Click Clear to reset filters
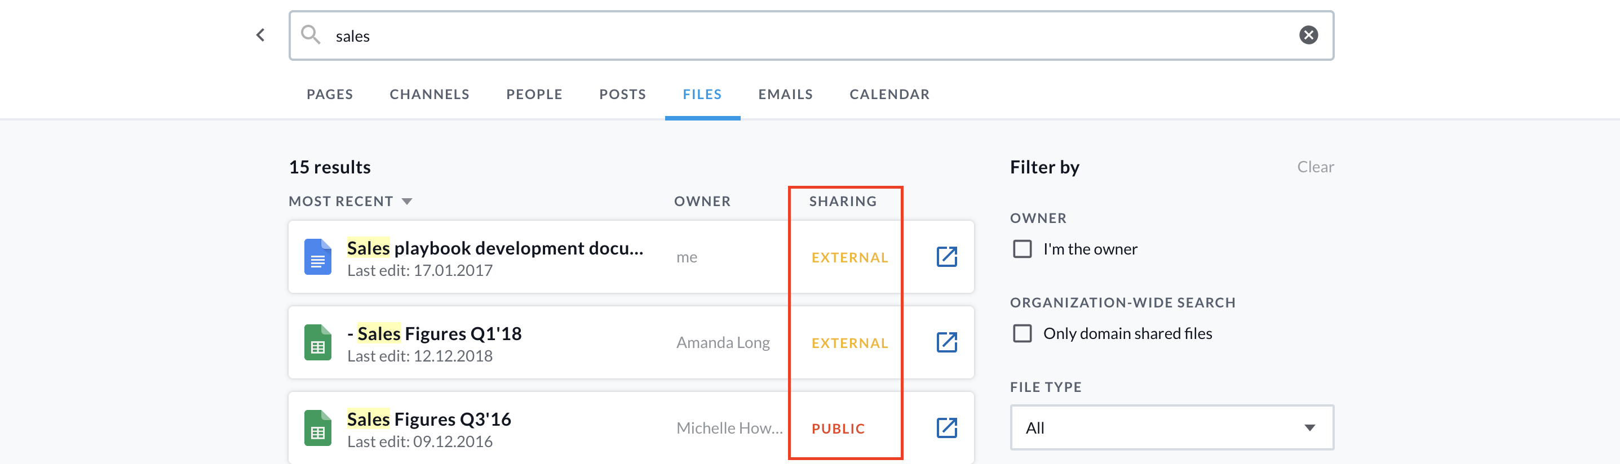 click(x=1315, y=167)
